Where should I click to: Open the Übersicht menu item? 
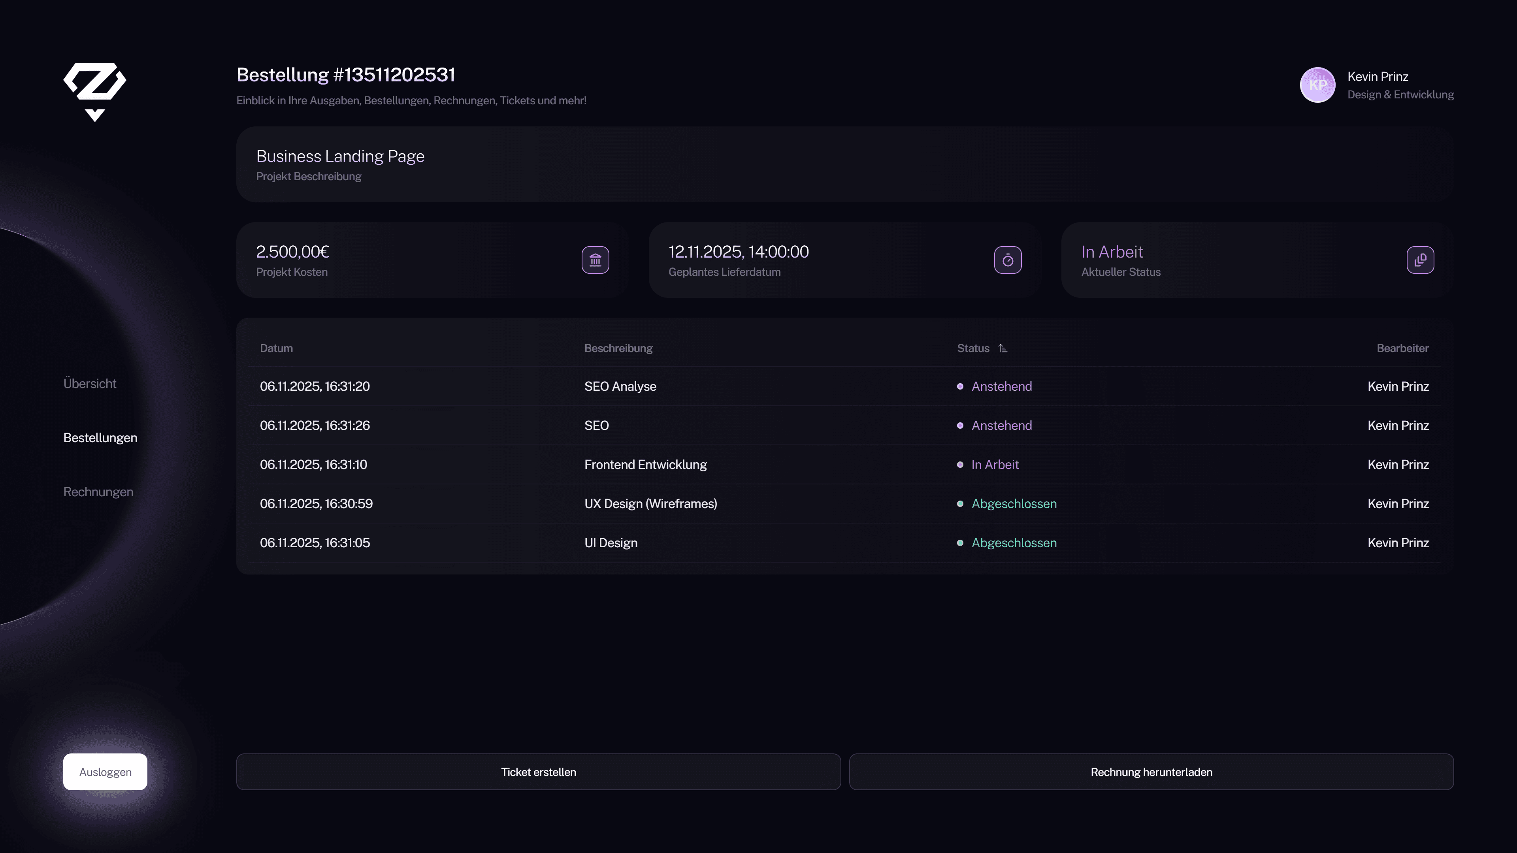pos(90,383)
